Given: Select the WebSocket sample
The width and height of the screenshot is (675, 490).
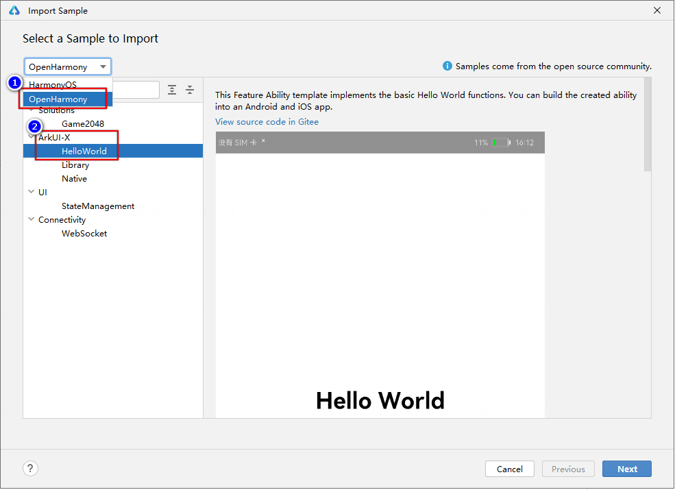Looking at the screenshot, I should coord(84,234).
